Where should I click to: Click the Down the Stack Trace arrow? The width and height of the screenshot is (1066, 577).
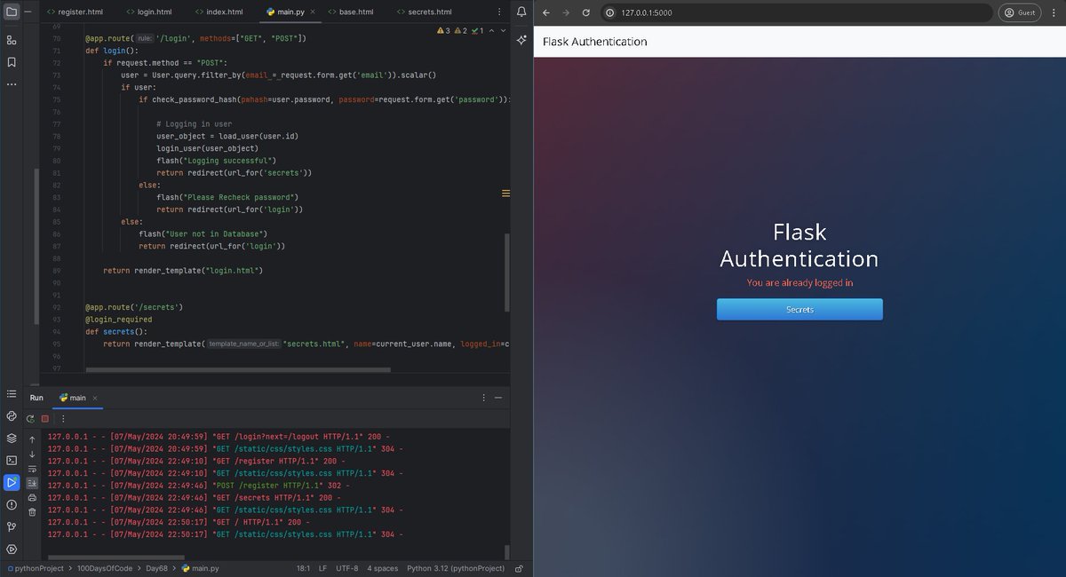tap(32, 454)
